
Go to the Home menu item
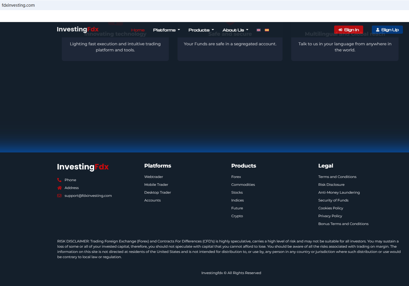pos(138,30)
